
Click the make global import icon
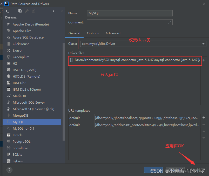click(33, 11)
